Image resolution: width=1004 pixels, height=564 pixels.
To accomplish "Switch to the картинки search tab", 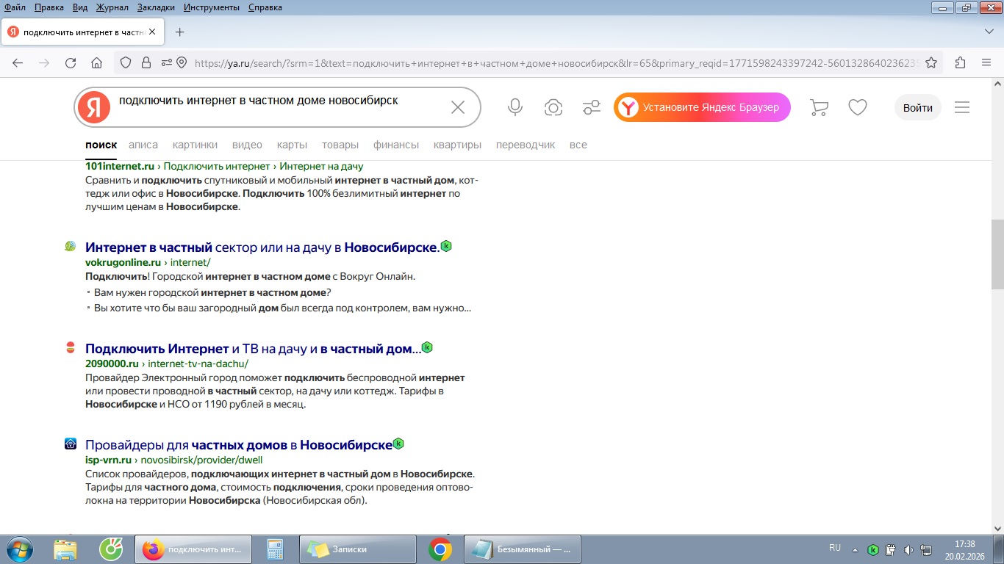I will pyautogui.click(x=195, y=145).
